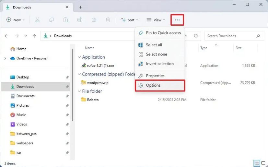Click the Search Downloads field
The height and width of the screenshot is (167, 268).
click(x=234, y=36)
